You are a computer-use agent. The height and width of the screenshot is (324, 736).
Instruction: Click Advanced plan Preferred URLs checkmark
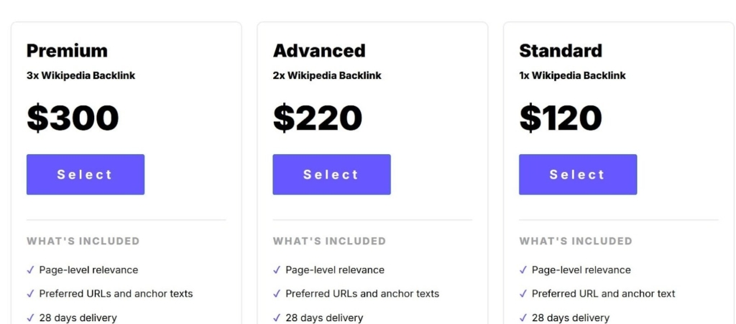(x=277, y=294)
